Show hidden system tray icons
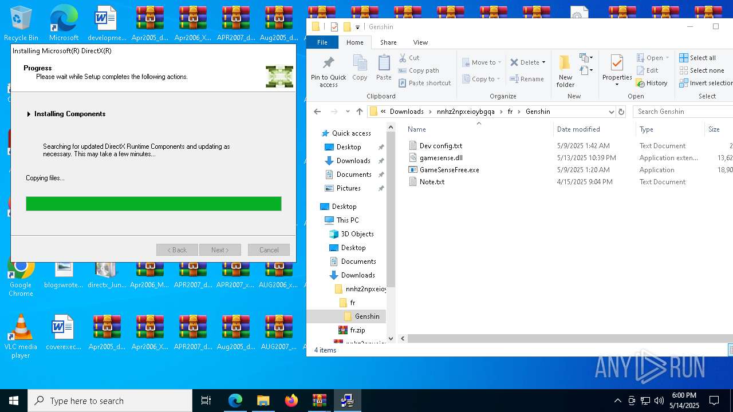The height and width of the screenshot is (412, 733). coord(617,401)
